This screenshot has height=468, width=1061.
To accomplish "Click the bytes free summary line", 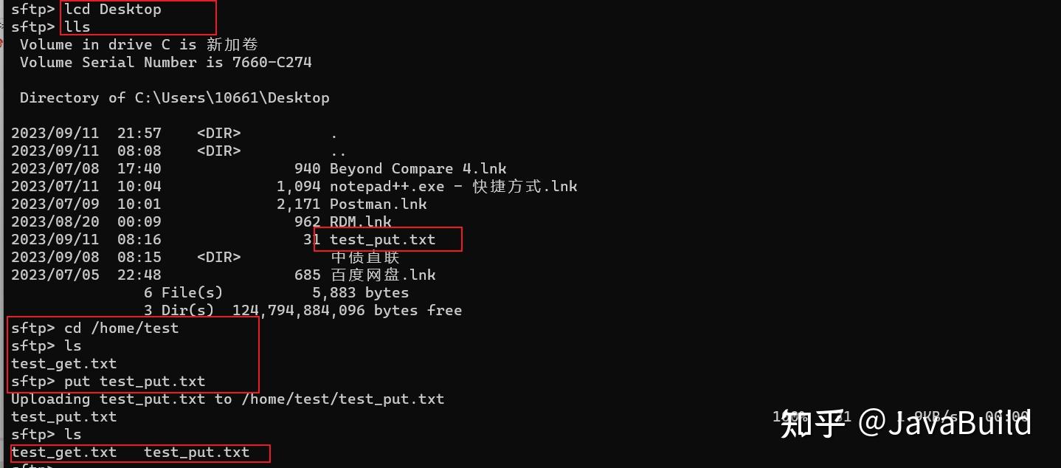I will click(303, 311).
